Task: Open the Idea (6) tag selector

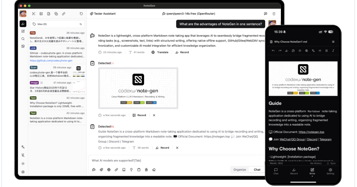Action: (57, 24)
